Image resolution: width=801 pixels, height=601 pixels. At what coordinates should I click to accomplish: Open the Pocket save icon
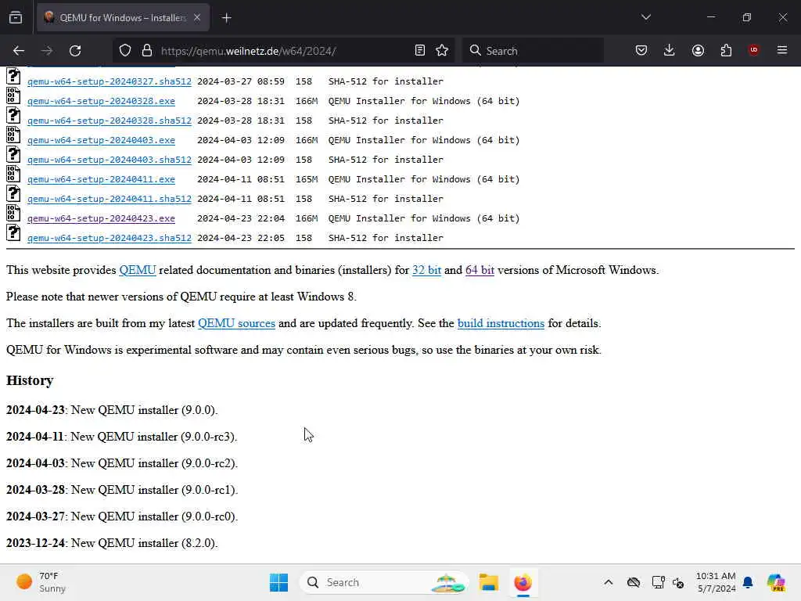[641, 50]
